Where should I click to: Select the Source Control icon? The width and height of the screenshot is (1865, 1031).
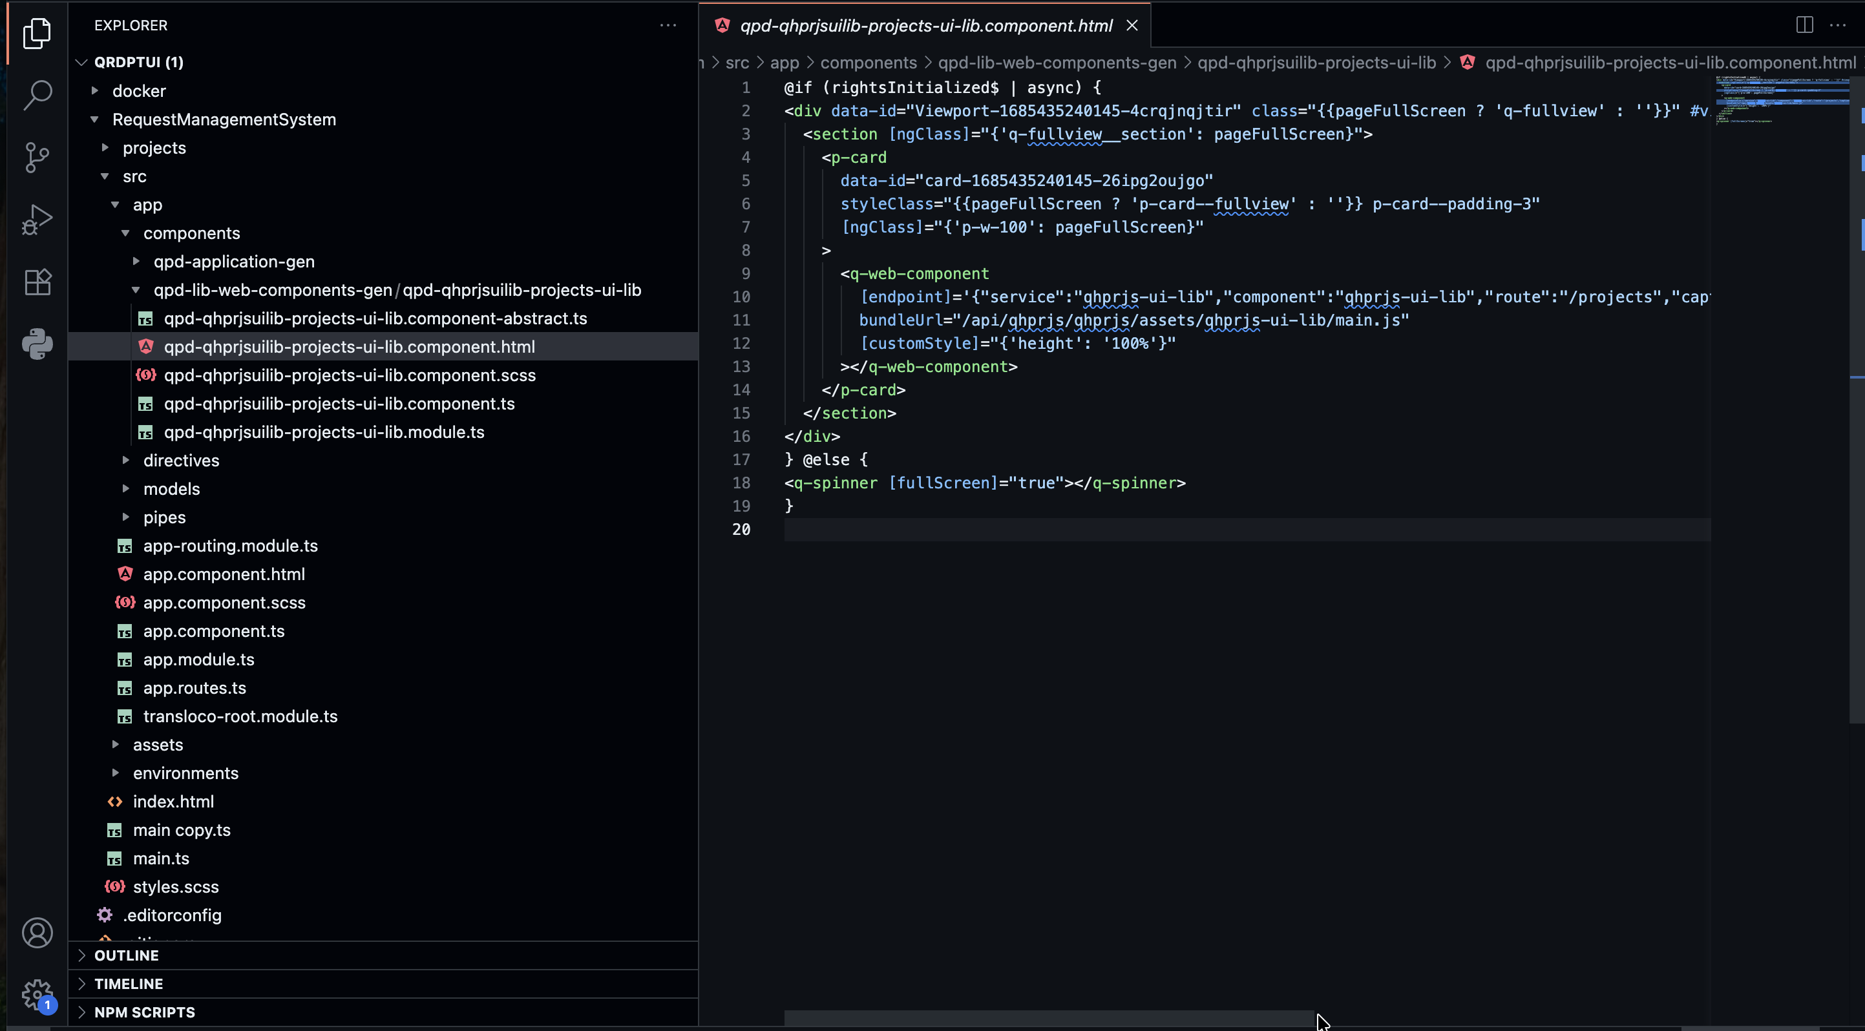(x=37, y=157)
